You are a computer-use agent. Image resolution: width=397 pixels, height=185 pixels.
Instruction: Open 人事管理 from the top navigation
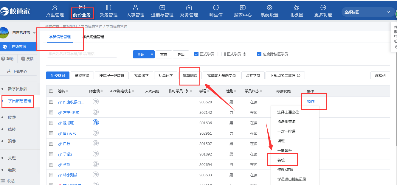[x=135, y=11]
